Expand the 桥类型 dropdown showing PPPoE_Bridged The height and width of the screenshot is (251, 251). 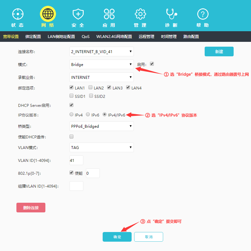pyautogui.click(x=102, y=126)
